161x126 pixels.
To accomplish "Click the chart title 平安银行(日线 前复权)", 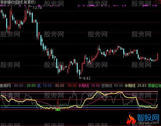I will coord(18,2).
